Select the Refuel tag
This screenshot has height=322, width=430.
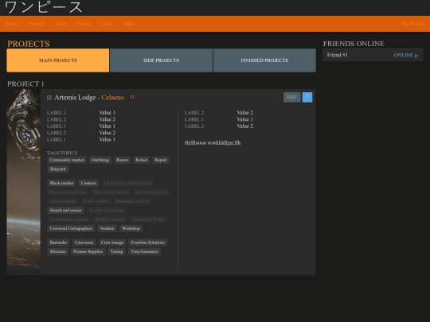[142, 160]
